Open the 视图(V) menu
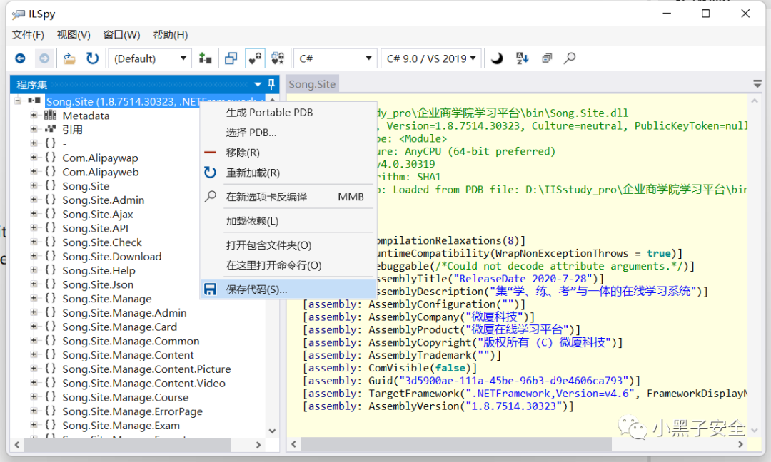 coord(74,35)
